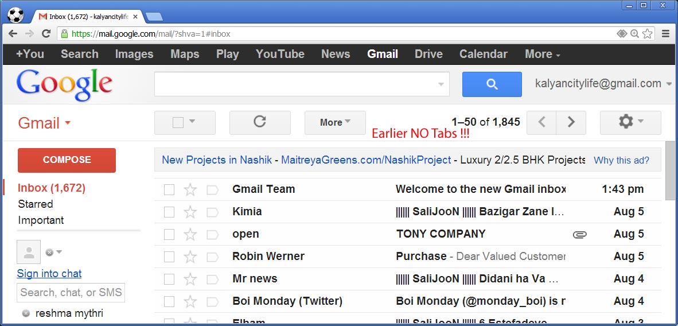Open the Starred folder
This screenshot has height=326, width=678.
point(36,204)
